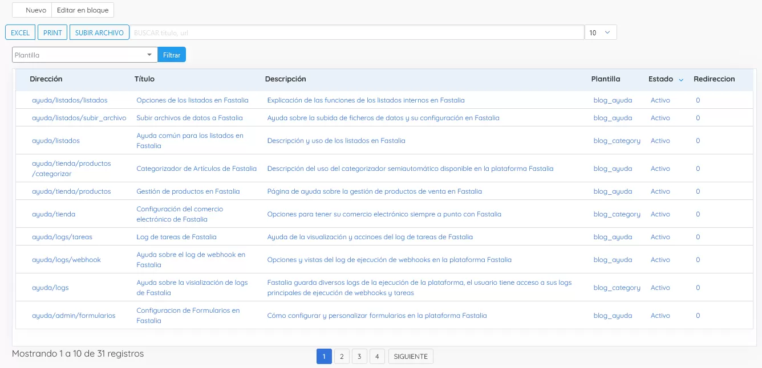This screenshot has height=368, width=762.
Task: Apply filter with Filtrar button
Action: (x=172, y=55)
